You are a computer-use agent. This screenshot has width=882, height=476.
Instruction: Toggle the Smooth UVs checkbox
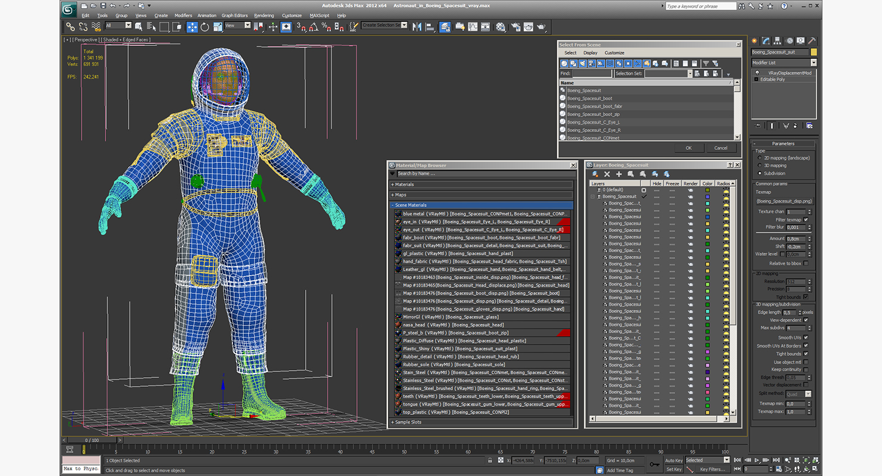click(x=806, y=337)
